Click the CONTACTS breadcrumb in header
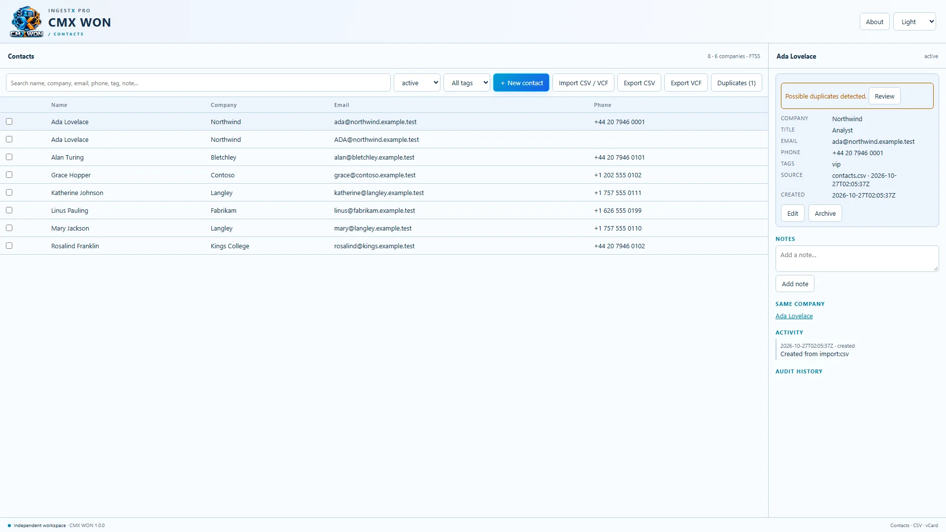 coord(68,34)
